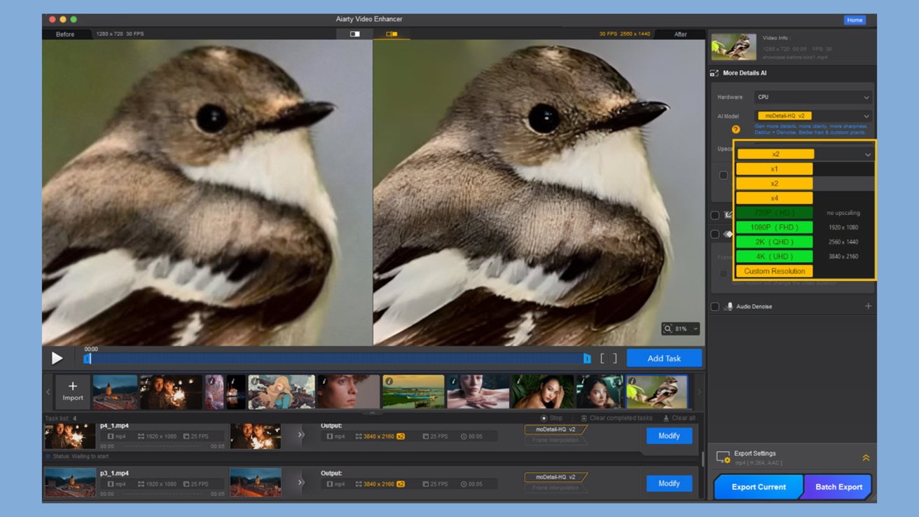Open the AI Model moDetail-HQ v2 dropdown
The width and height of the screenshot is (919, 517).
(x=813, y=116)
